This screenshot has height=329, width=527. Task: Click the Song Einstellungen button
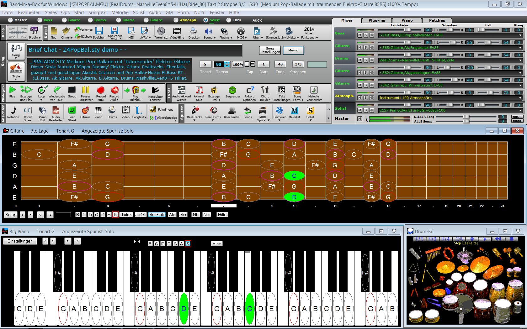270,50
